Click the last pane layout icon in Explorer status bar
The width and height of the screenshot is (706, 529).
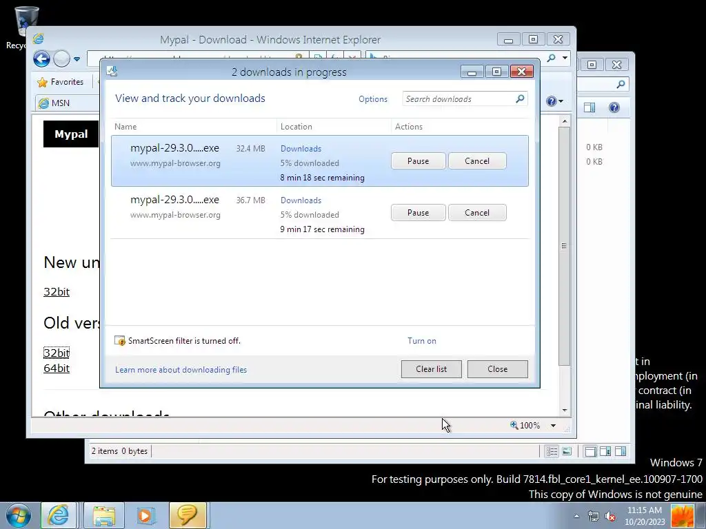click(621, 451)
